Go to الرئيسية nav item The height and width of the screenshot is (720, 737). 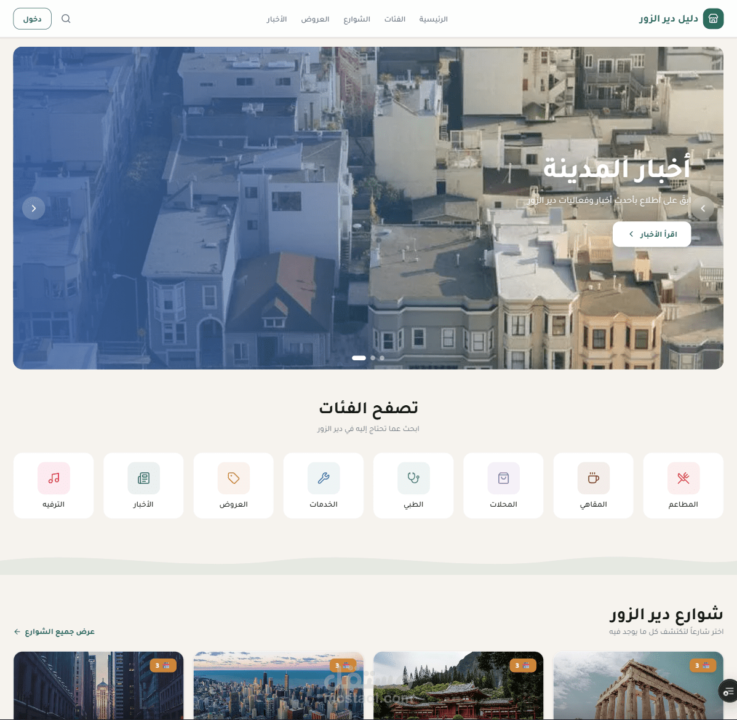click(433, 19)
